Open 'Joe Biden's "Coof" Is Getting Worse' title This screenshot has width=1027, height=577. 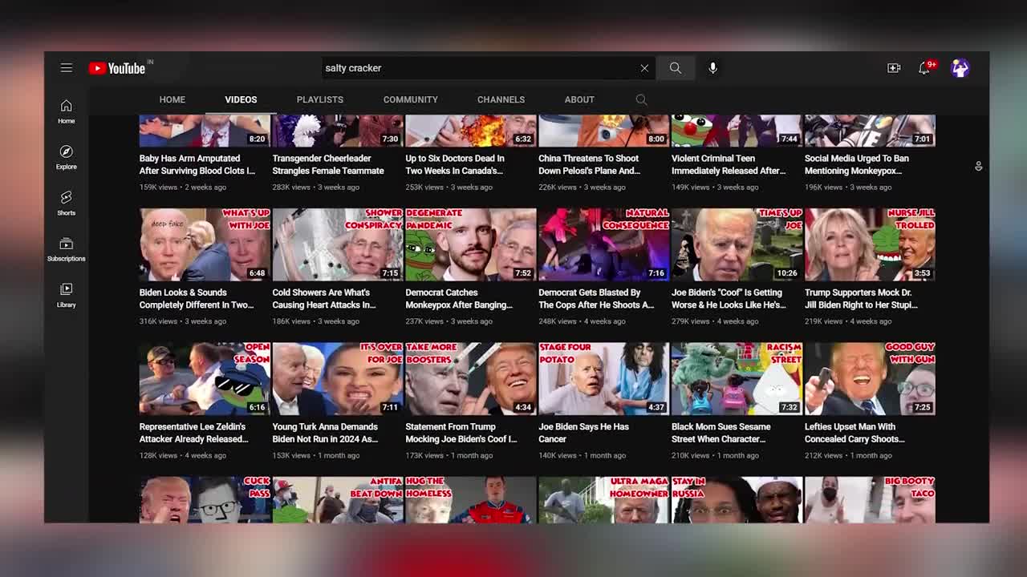(x=729, y=299)
